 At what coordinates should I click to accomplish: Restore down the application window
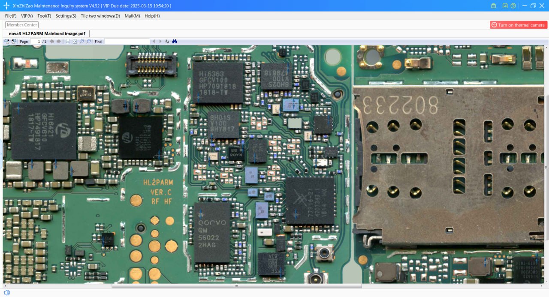[x=533, y=6]
